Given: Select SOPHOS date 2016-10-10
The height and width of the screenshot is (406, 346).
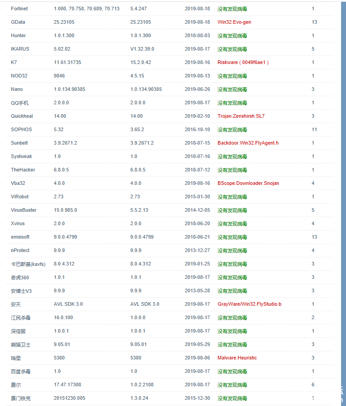Looking at the screenshot, I should [x=197, y=129].
